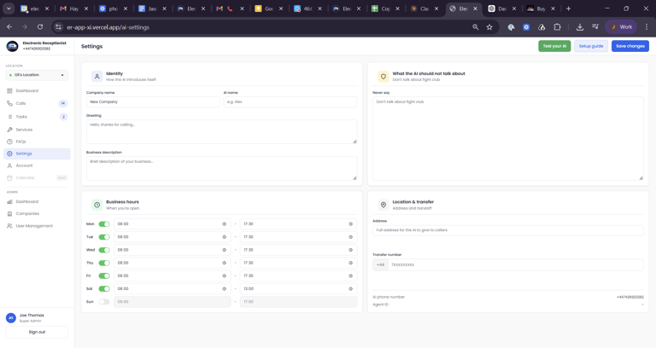Viewport: 656px width, 348px height.
Task: Open the tab search dropdown arrow
Action: pyautogui.click(x=9, y=9)
